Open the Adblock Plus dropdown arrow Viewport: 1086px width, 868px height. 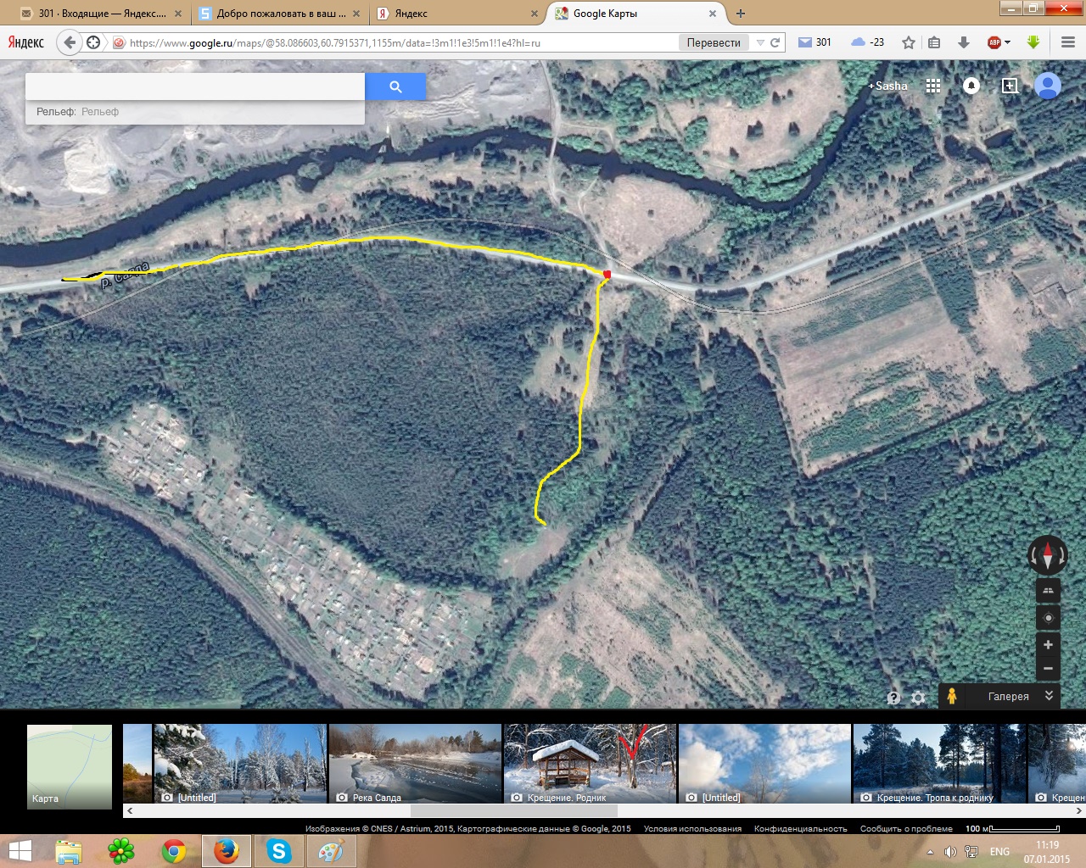pyautogui.click(x=1007, y=42)
